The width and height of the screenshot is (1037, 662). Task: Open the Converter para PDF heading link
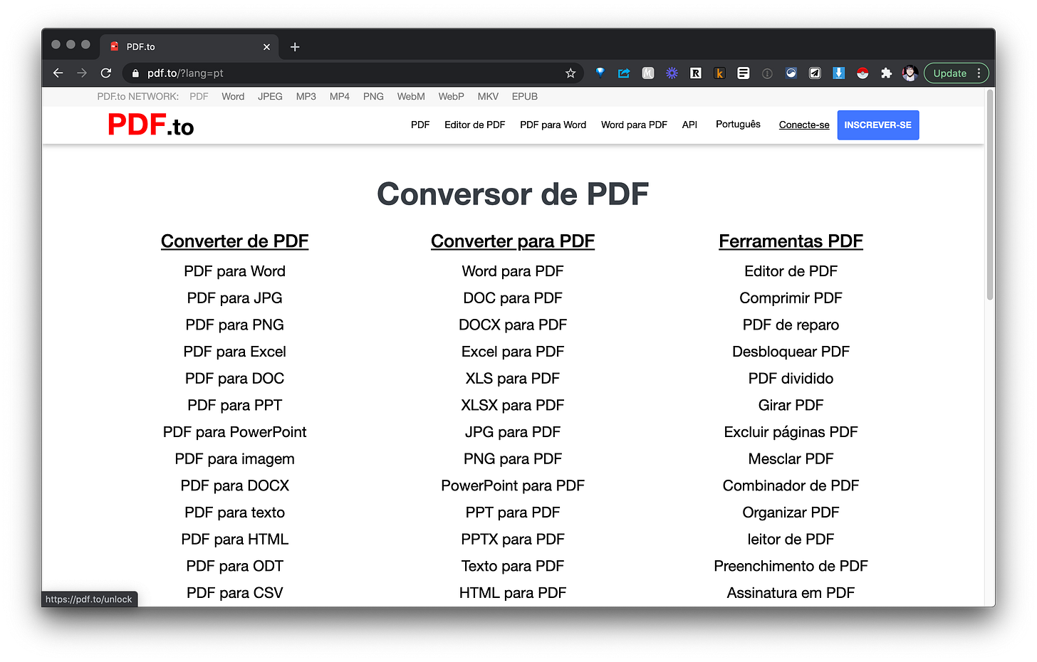513,241
